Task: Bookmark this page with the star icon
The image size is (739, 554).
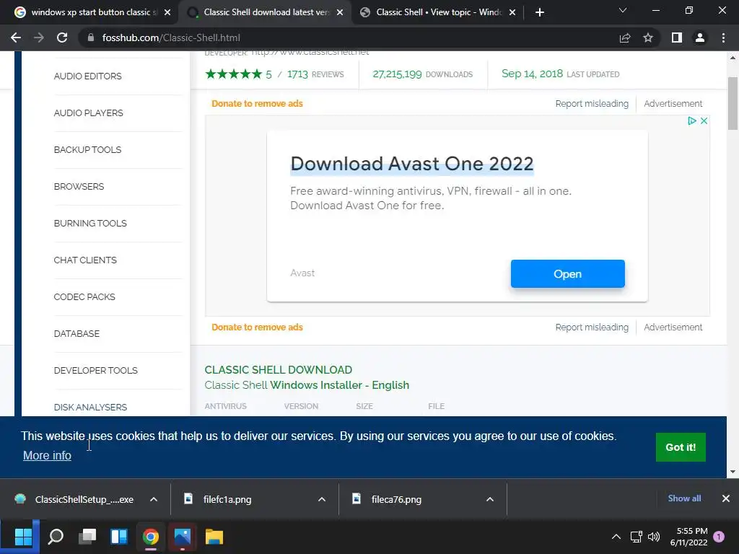Action: click(648, 38)
